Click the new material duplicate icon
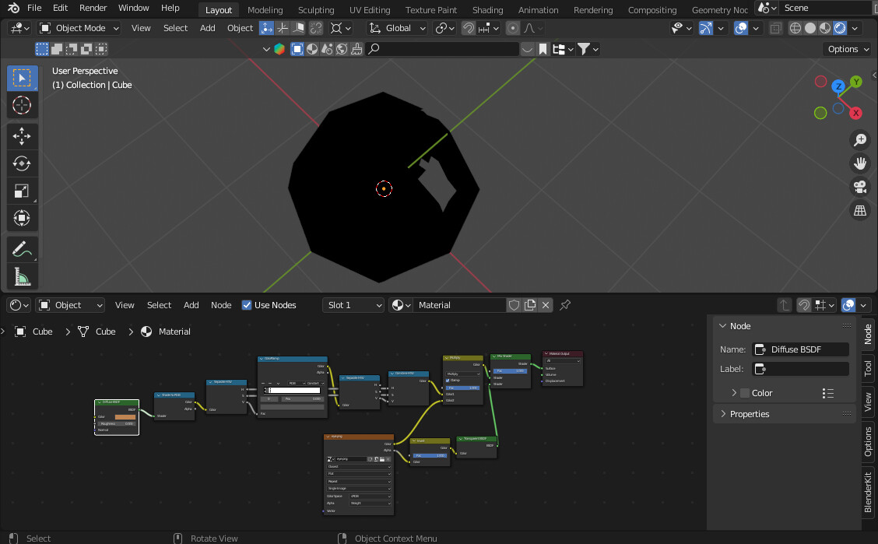 (530, 305)
